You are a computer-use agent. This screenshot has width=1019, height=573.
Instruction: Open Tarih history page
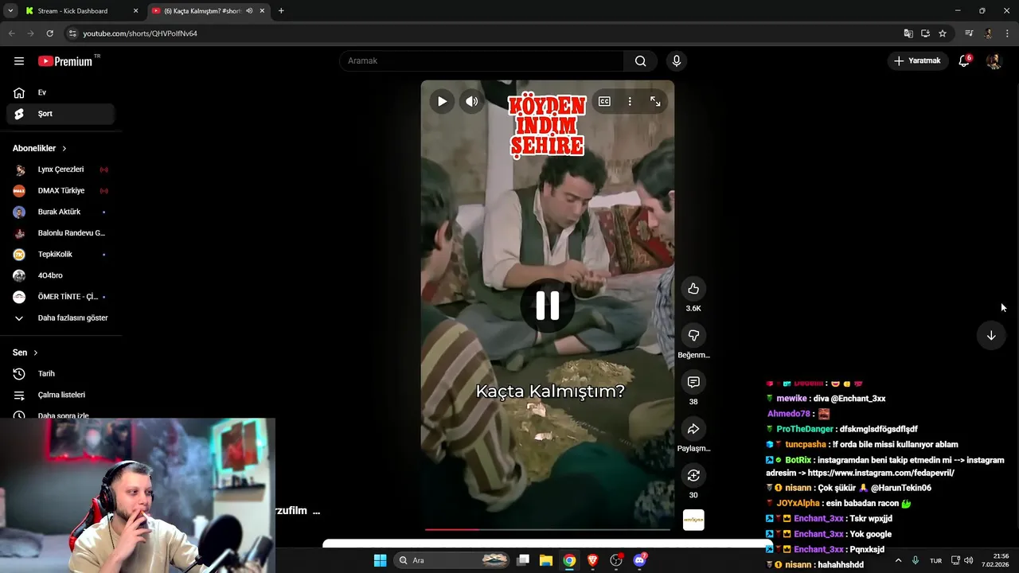coord(61,373)
